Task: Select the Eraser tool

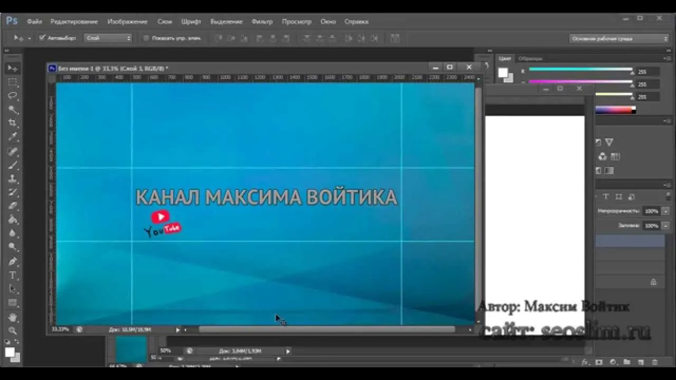Action: (13, 206)
